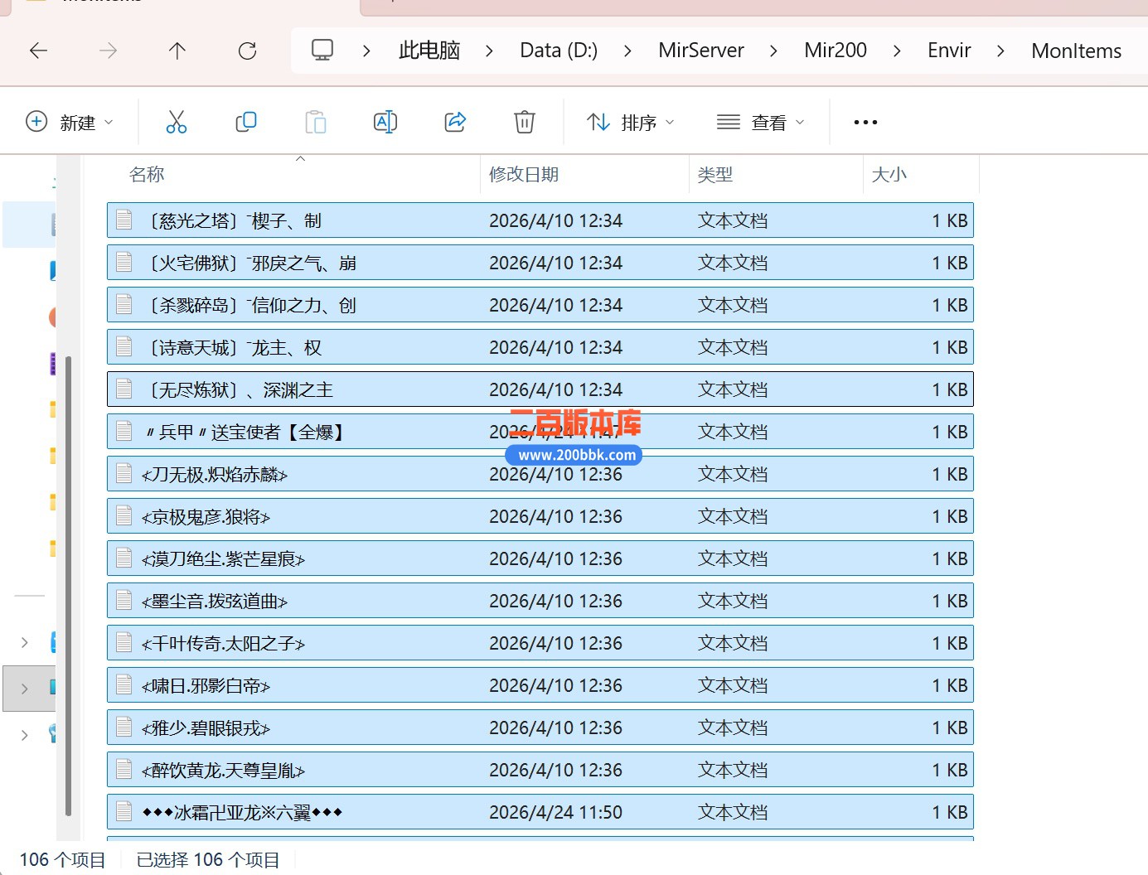Select file <漠刀绝尘.紫芒星痕>

coord(540,558)
